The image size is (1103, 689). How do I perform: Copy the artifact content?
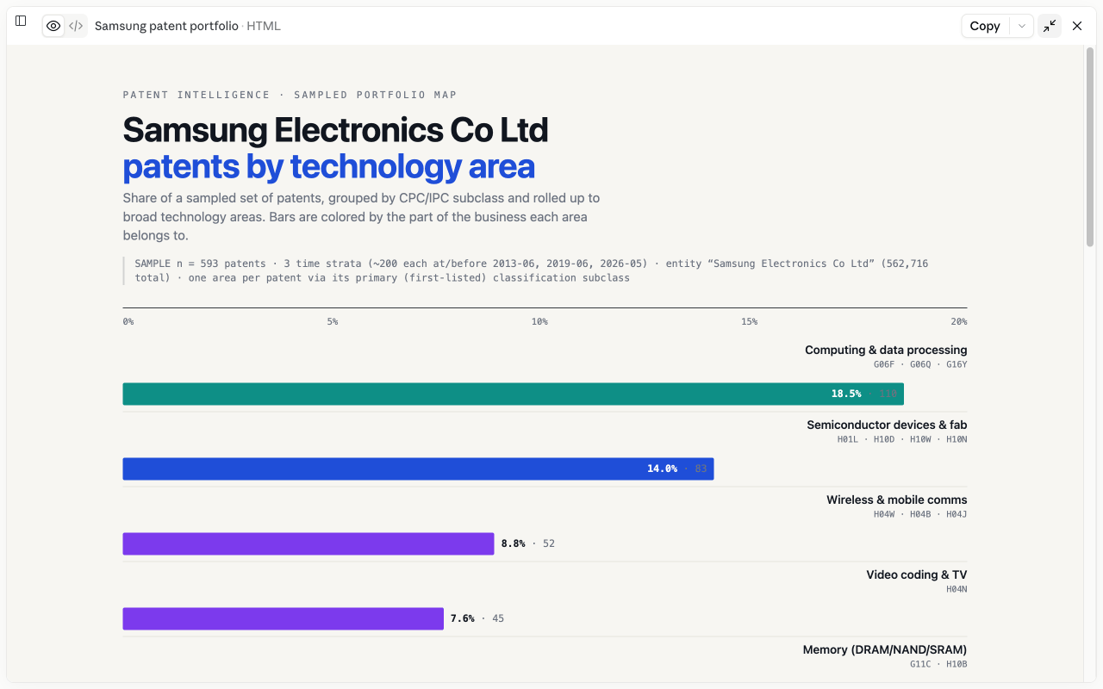coord(985,26)
